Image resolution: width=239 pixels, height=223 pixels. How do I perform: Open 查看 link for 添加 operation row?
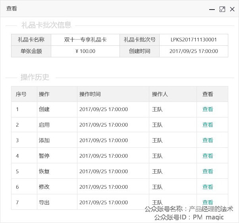pos(208,140)
